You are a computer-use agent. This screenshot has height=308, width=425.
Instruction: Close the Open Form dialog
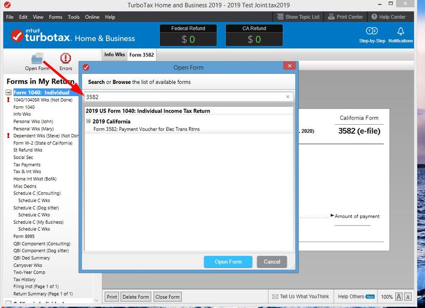(289, 66)
